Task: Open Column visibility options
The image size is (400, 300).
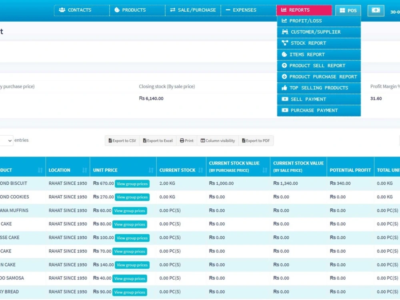Action: [x=218, y=140]
